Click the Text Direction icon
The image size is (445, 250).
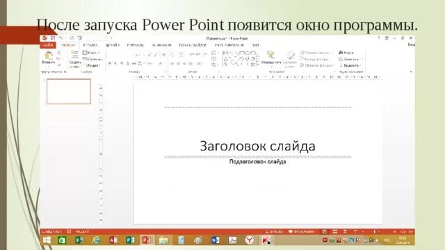coord(214,53)
